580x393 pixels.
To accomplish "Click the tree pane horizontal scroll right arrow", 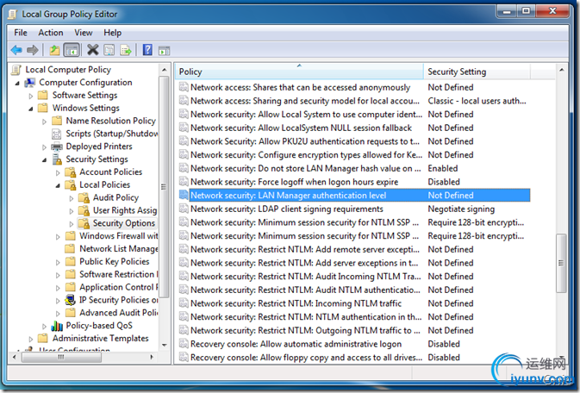I will 152,357.
